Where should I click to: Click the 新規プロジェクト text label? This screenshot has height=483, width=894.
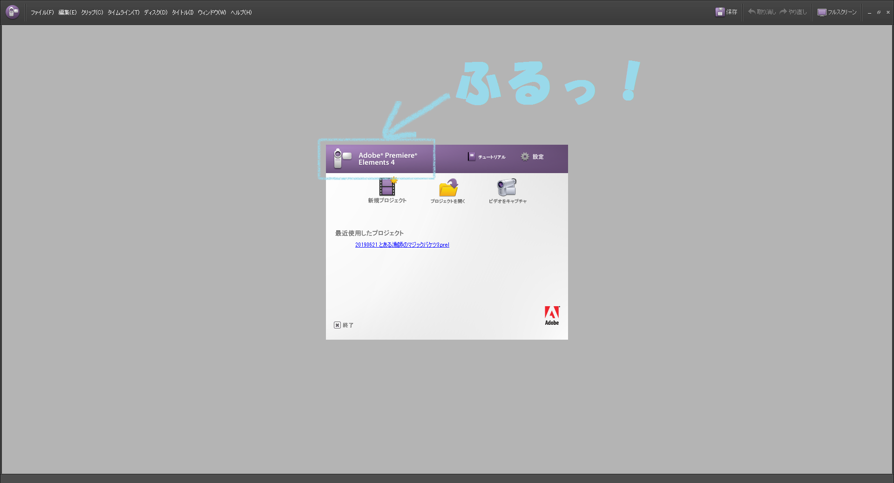387,201
